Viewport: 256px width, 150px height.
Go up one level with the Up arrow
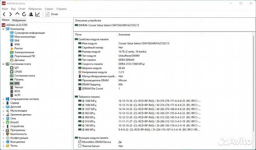(17, 14)
